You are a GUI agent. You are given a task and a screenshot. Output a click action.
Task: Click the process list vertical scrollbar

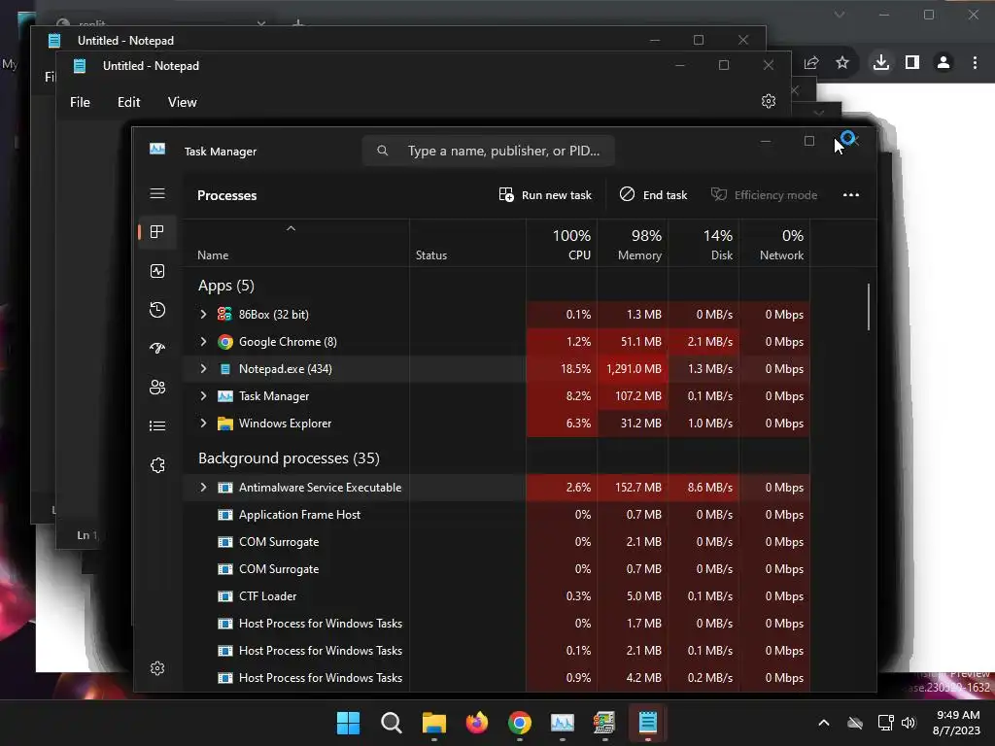pyautogui.click(x=868, y=307)
